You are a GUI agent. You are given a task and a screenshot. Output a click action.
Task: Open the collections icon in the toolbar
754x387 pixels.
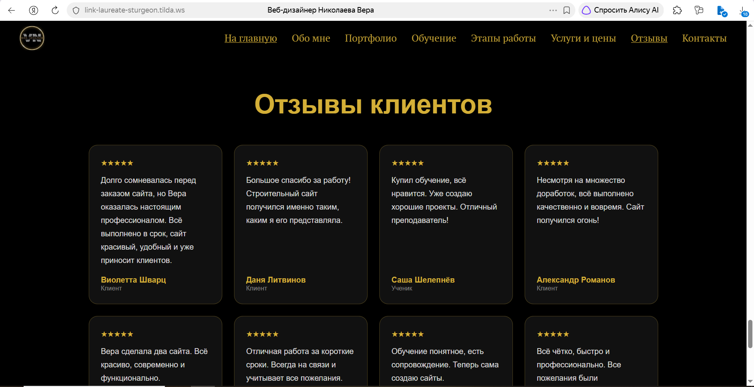pos(699,10)
